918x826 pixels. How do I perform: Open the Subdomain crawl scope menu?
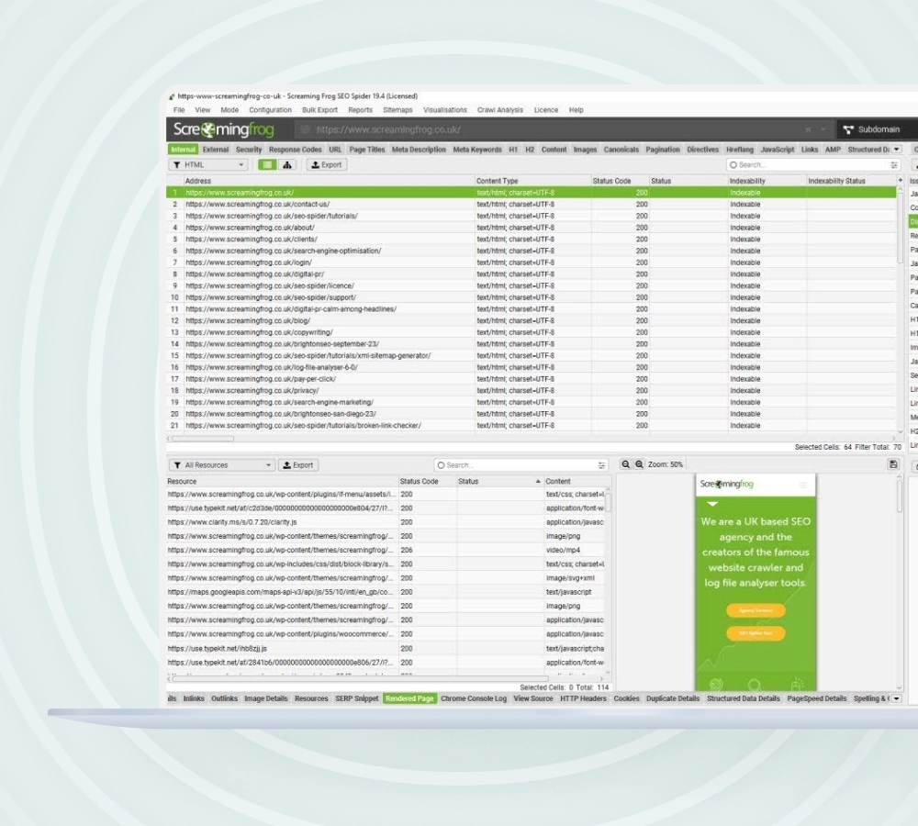(872, 130)
